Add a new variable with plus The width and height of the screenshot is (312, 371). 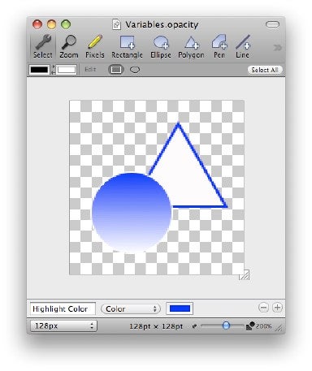[277, 308]
